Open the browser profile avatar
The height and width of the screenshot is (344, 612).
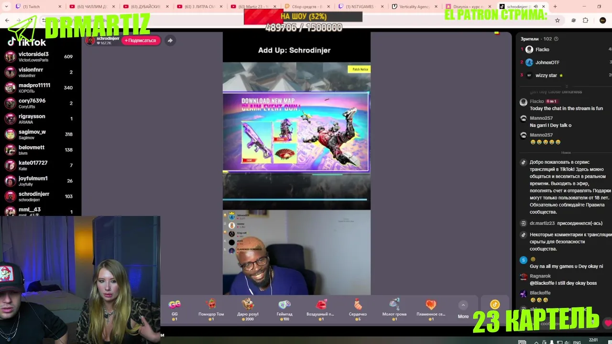[602, 21]
